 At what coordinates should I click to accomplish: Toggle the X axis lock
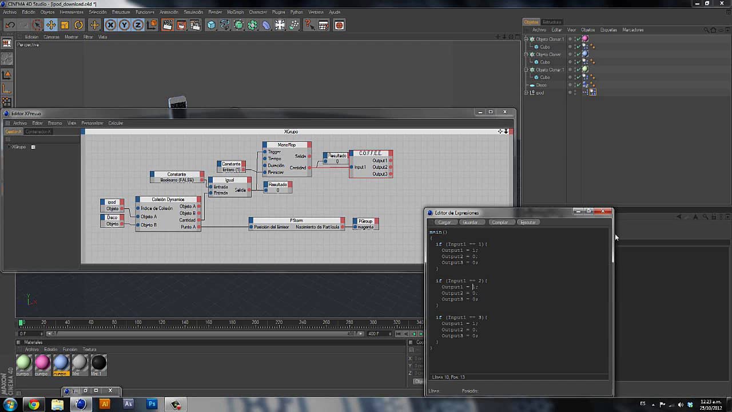click(x=110, y=25)
